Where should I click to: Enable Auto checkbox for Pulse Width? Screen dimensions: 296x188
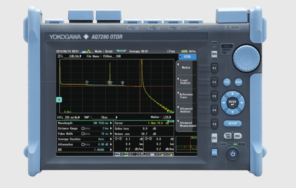[83, 134]
